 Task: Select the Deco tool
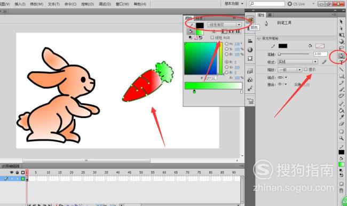coord(341,96)
